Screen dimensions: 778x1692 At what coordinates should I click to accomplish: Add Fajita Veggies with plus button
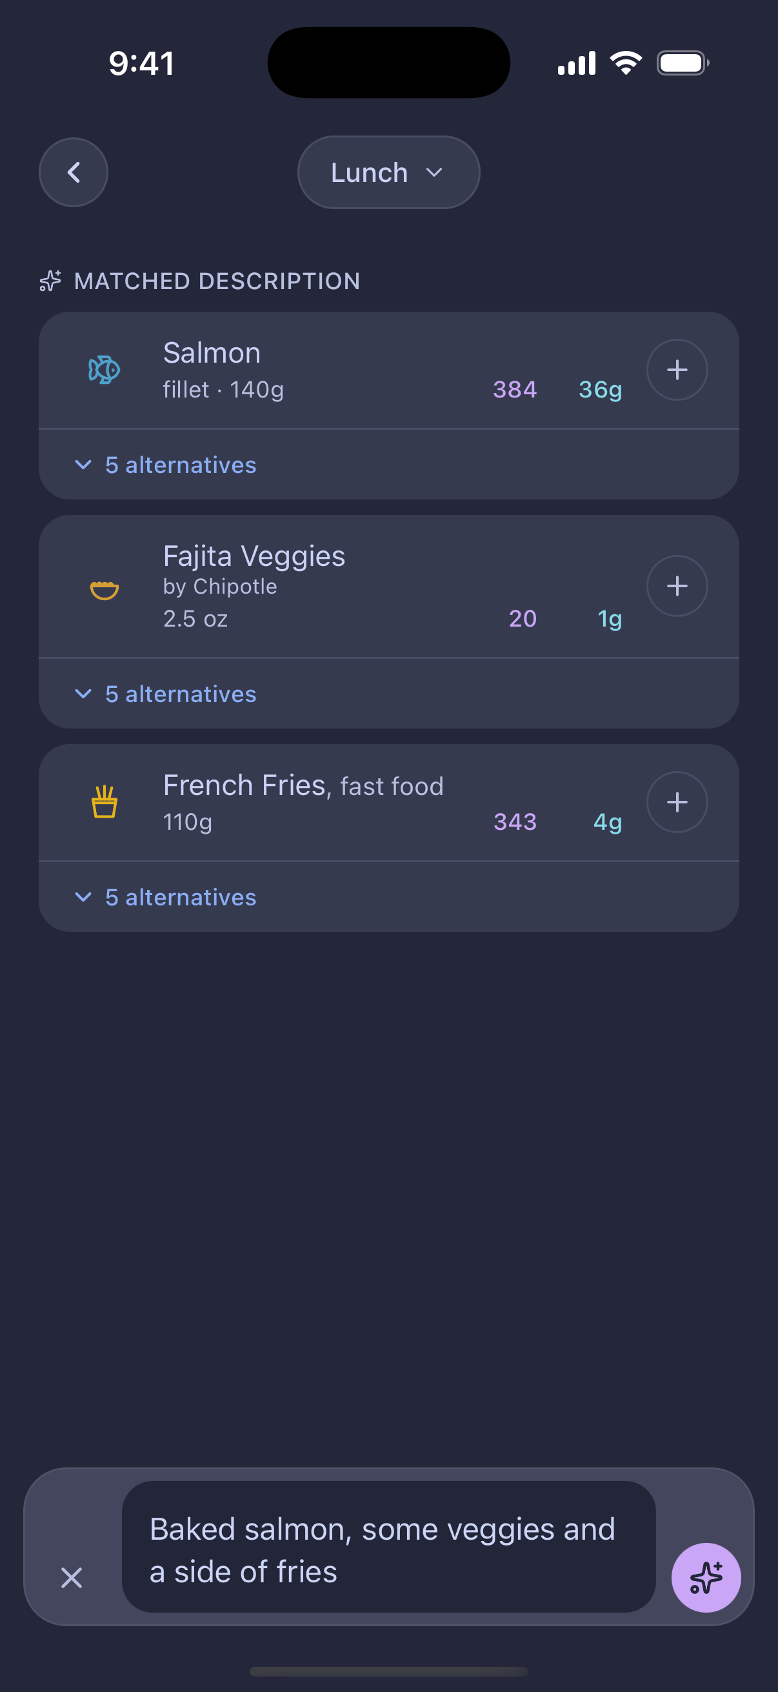click(677, 586)
